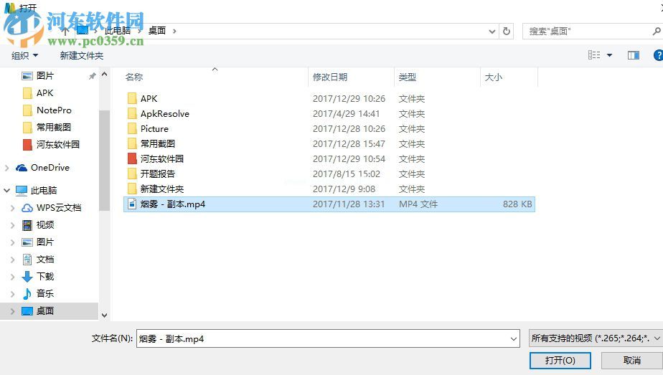Image resolution: width=663 pixels, height=375 pixels.
Task: Click 此电脑 in the address breadcrumb
Action: tap(117, 31)
